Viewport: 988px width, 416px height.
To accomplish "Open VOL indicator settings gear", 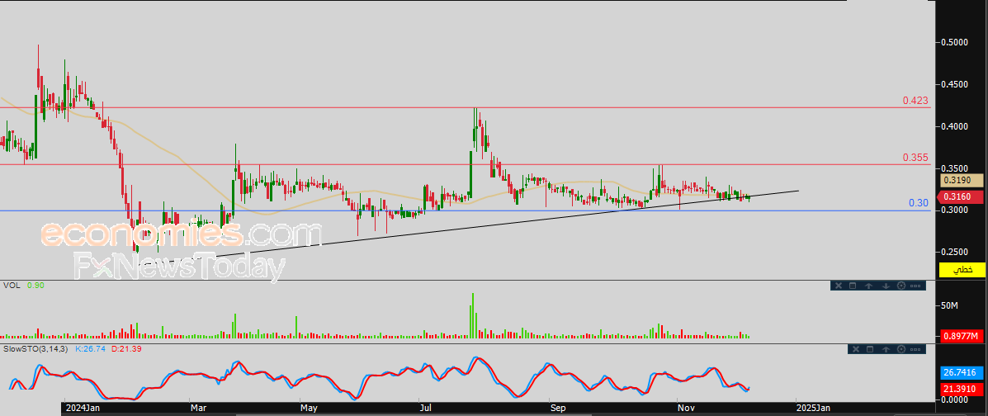I will 901,286.
